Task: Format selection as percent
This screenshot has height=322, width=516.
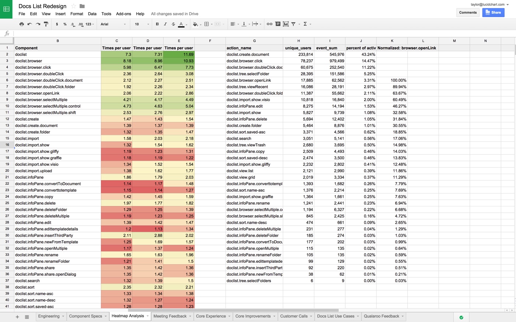Action: [64, 24]
